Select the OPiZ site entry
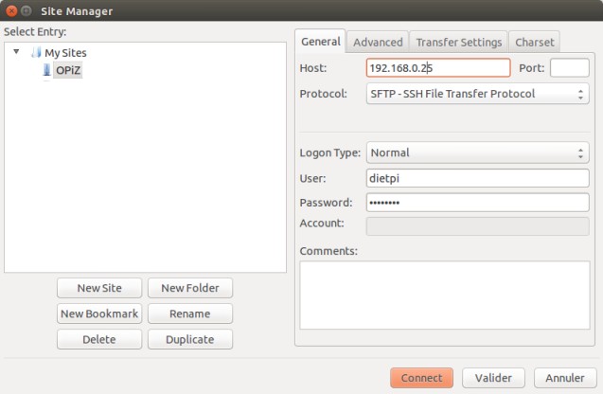603x394 pixels. pyautogui.click(x=68, y=70)
